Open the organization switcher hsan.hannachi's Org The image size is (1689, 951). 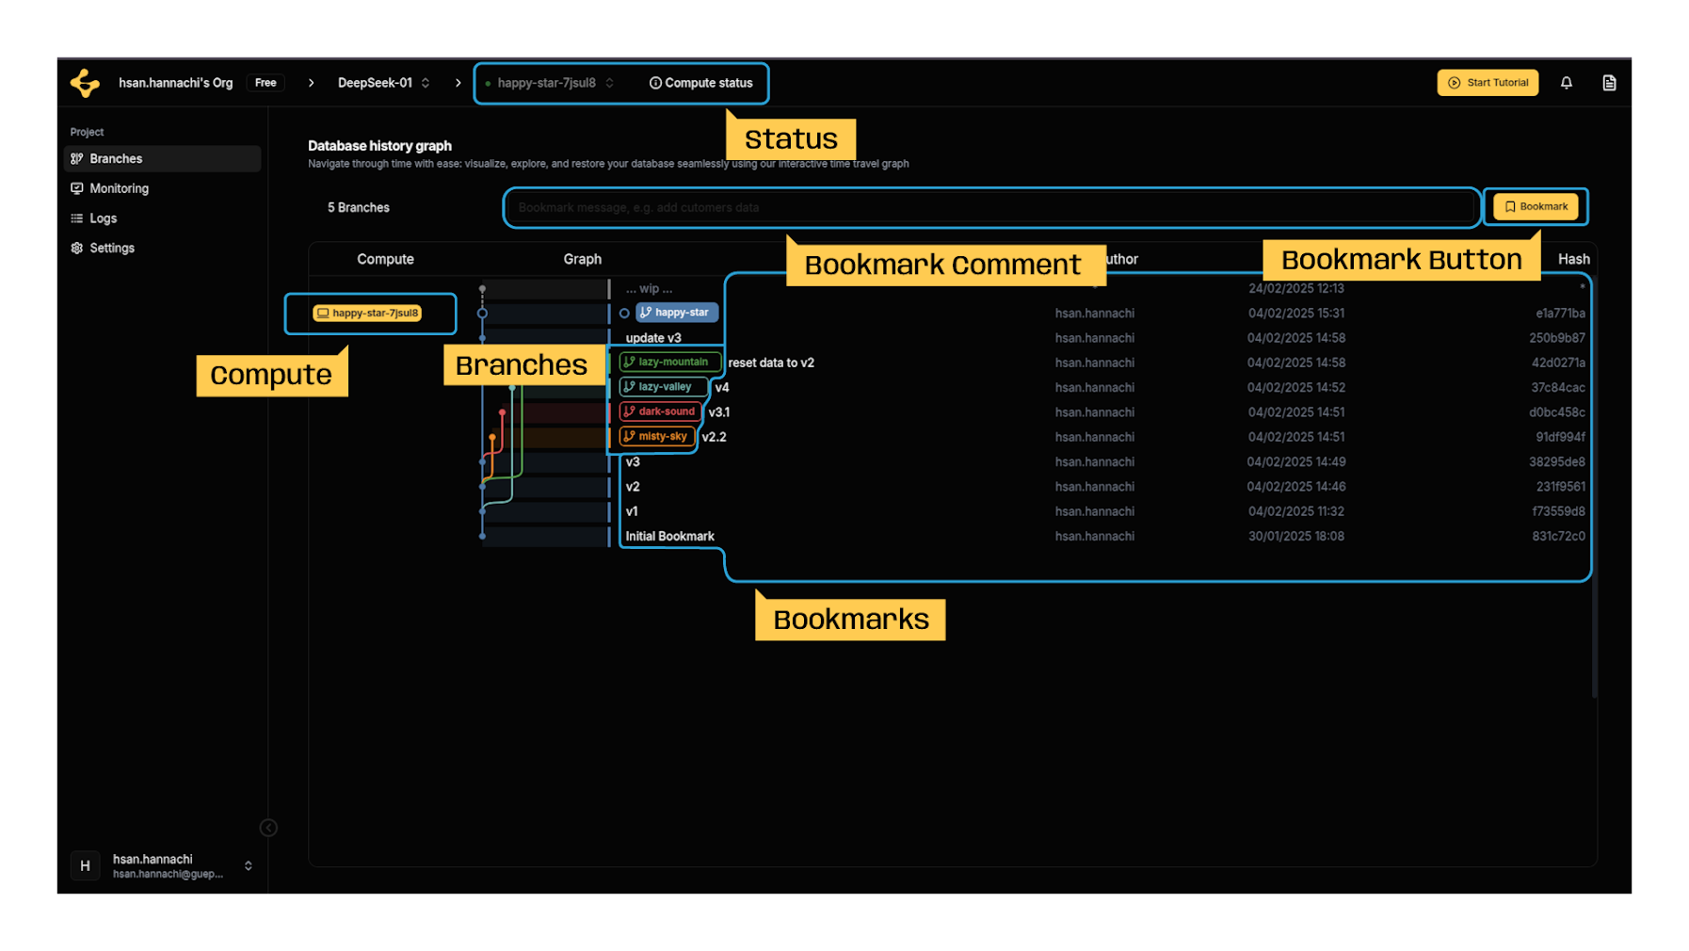[x=175, y=83]
